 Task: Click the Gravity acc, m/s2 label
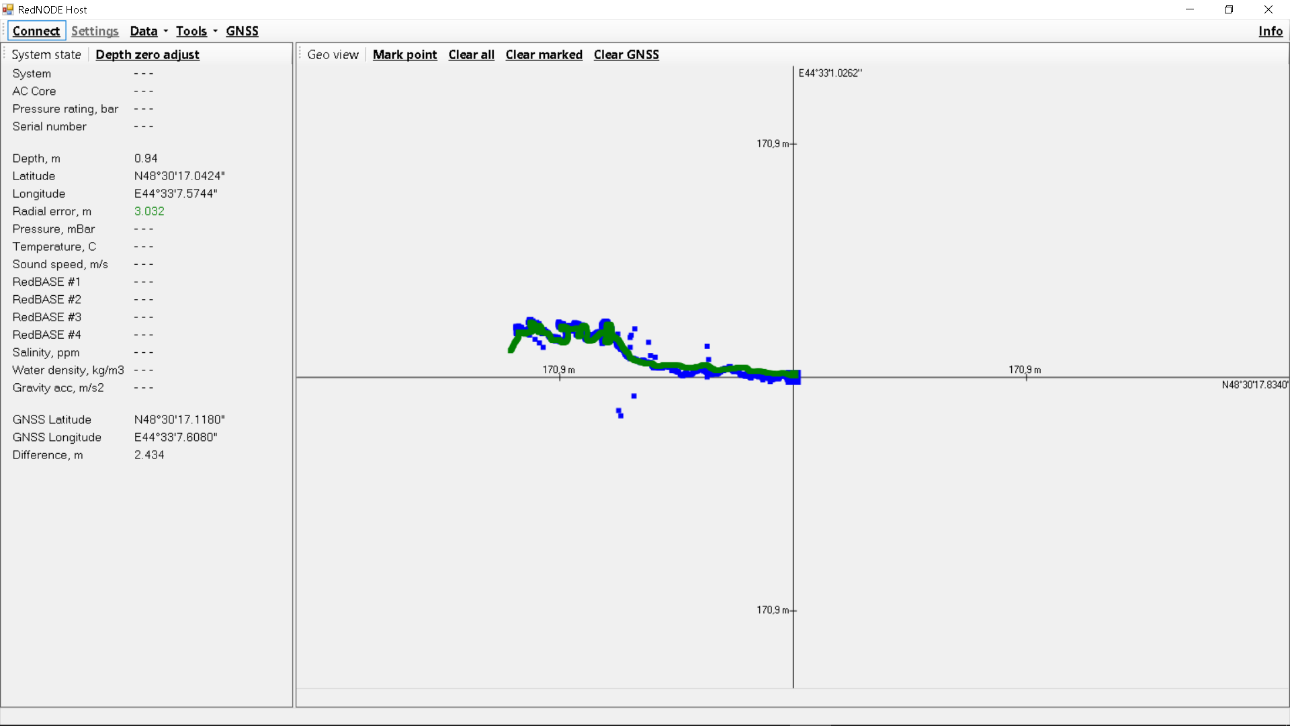58,387
